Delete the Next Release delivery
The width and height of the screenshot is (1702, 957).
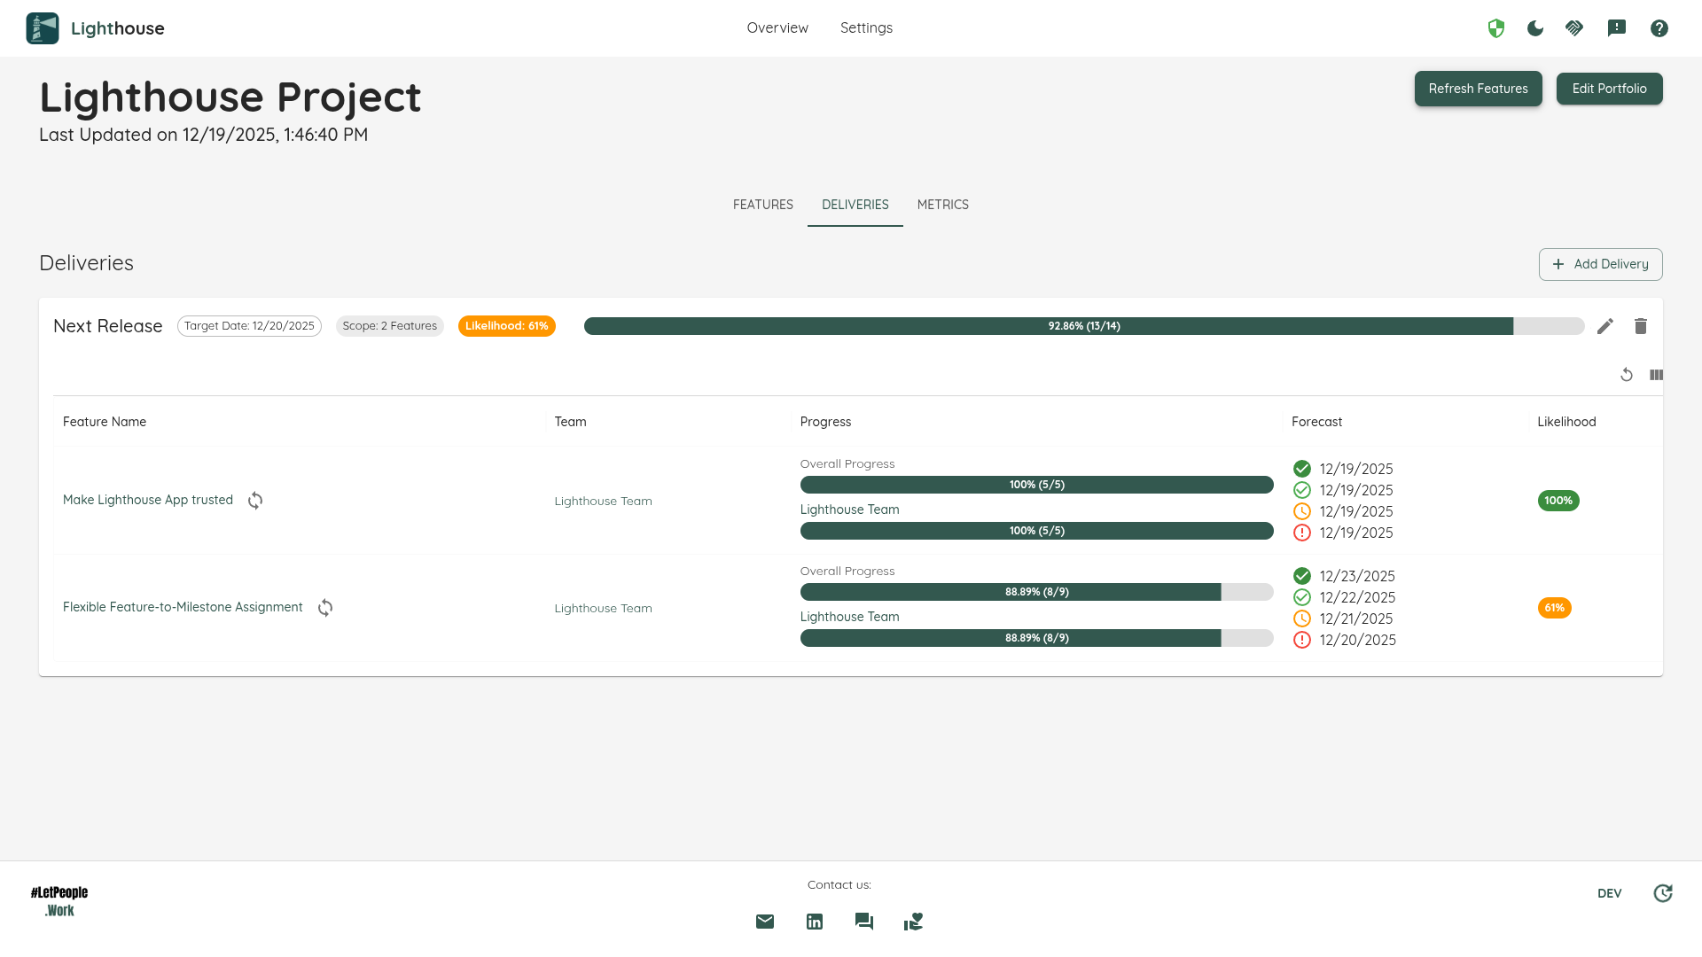tap(1641, 326)
